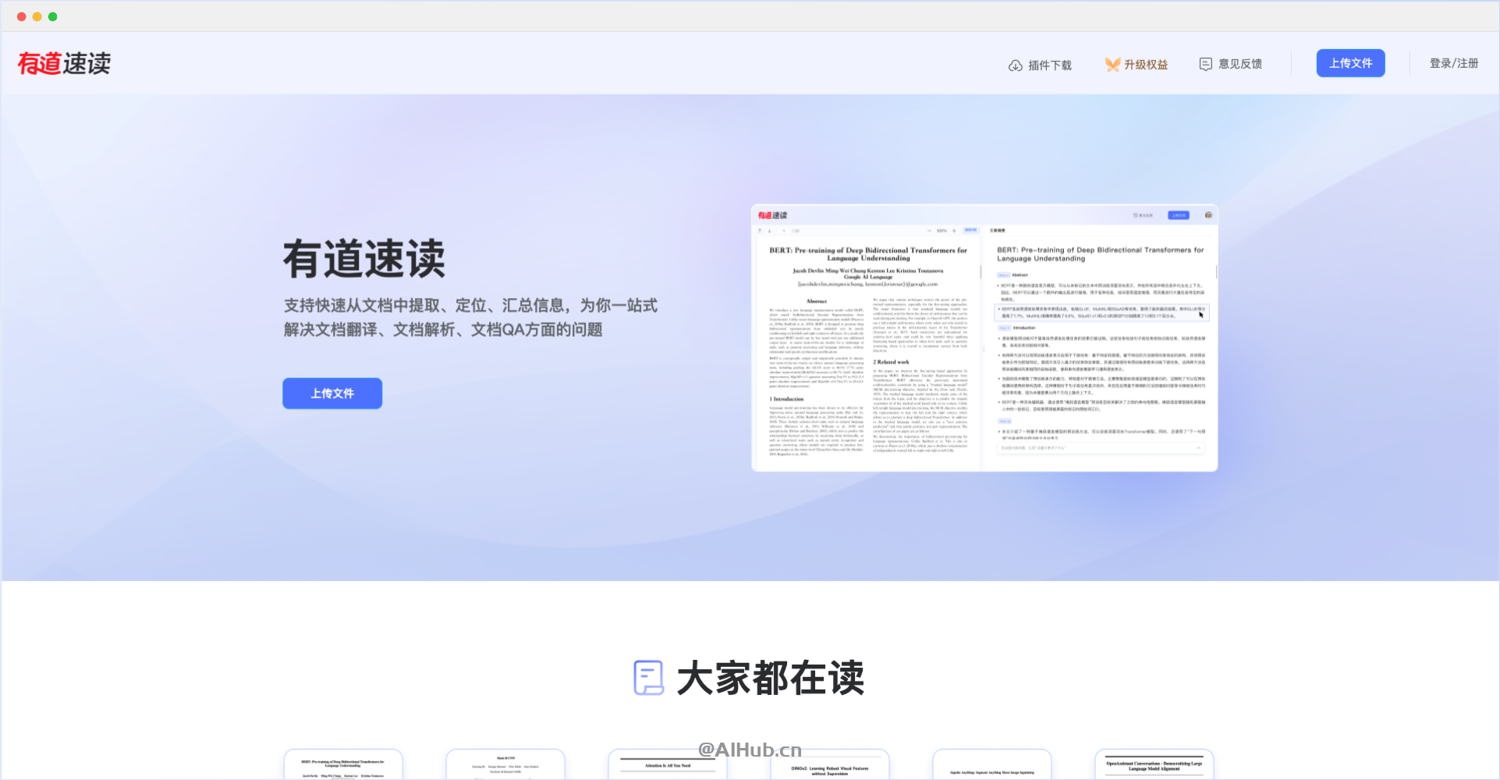Open the DINOv2 paper thumbnail
The width and height of the screenshot is (1500, 780).
[x=829, y=764]
